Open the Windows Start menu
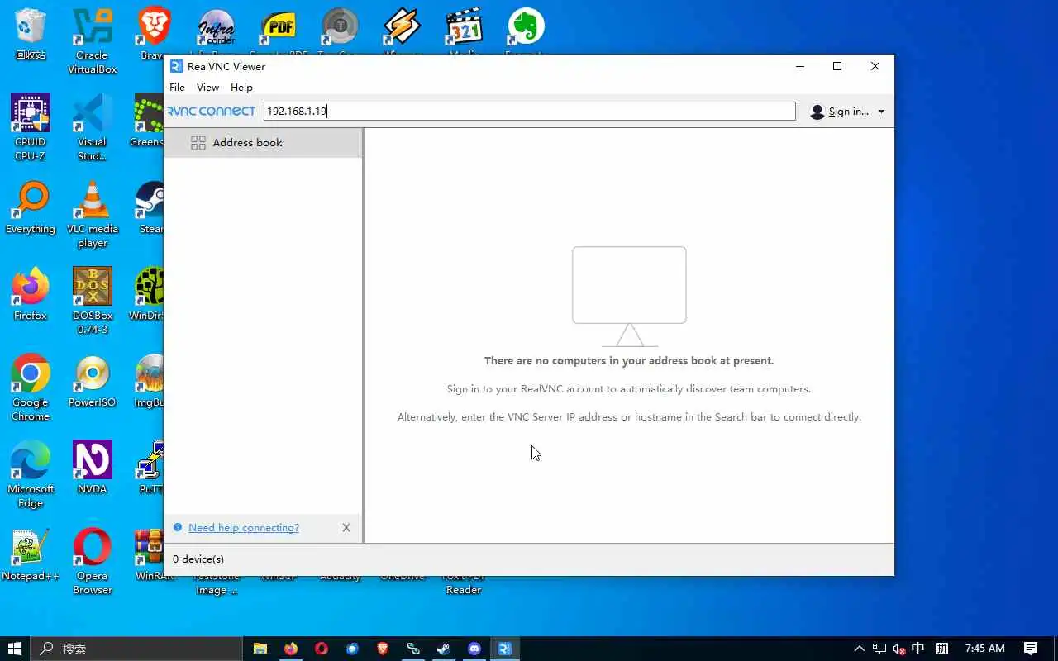This screenshot has height=661, width=1058. tap(15, 649)
